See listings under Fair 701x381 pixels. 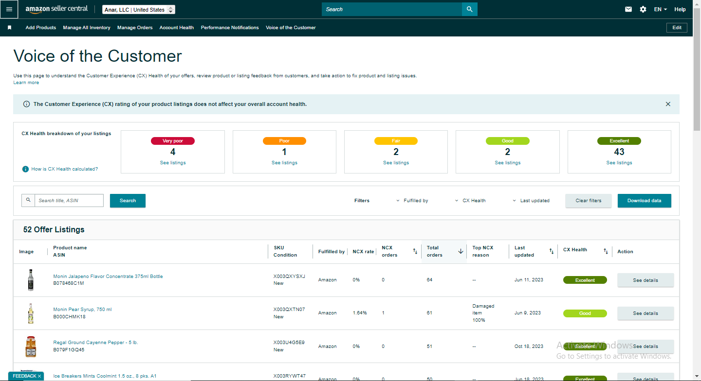[x=396, y=163]
